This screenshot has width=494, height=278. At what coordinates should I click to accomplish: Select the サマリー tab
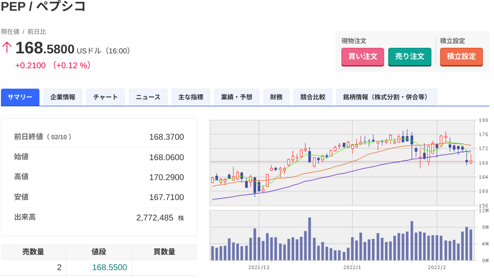point(20,97)
